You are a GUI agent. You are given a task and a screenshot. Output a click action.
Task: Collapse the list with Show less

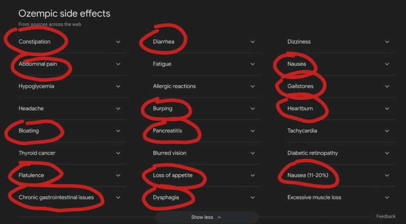pyautogui.click(x=206, y=217)
